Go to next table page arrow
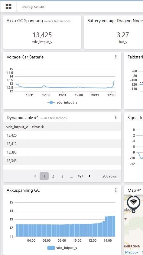 click(89, 176)
